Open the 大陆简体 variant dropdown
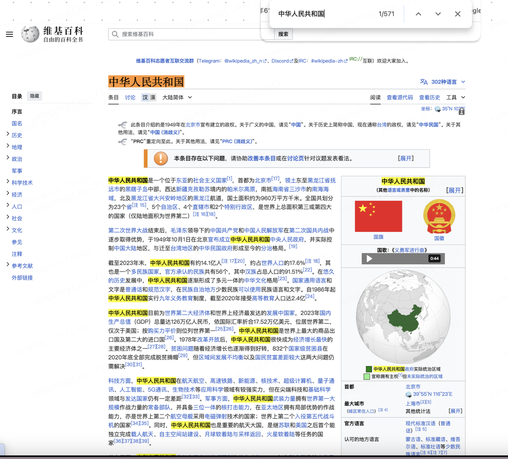The image size is (508, 459). click(176, 97)
